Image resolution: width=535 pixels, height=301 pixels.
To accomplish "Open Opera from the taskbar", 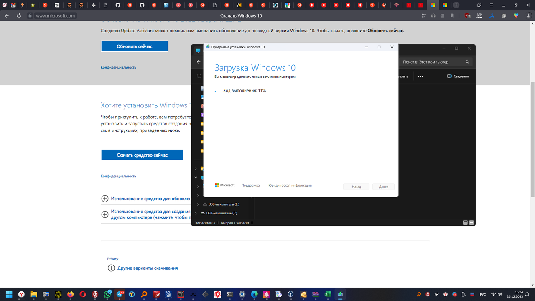I will click(83, 294).
